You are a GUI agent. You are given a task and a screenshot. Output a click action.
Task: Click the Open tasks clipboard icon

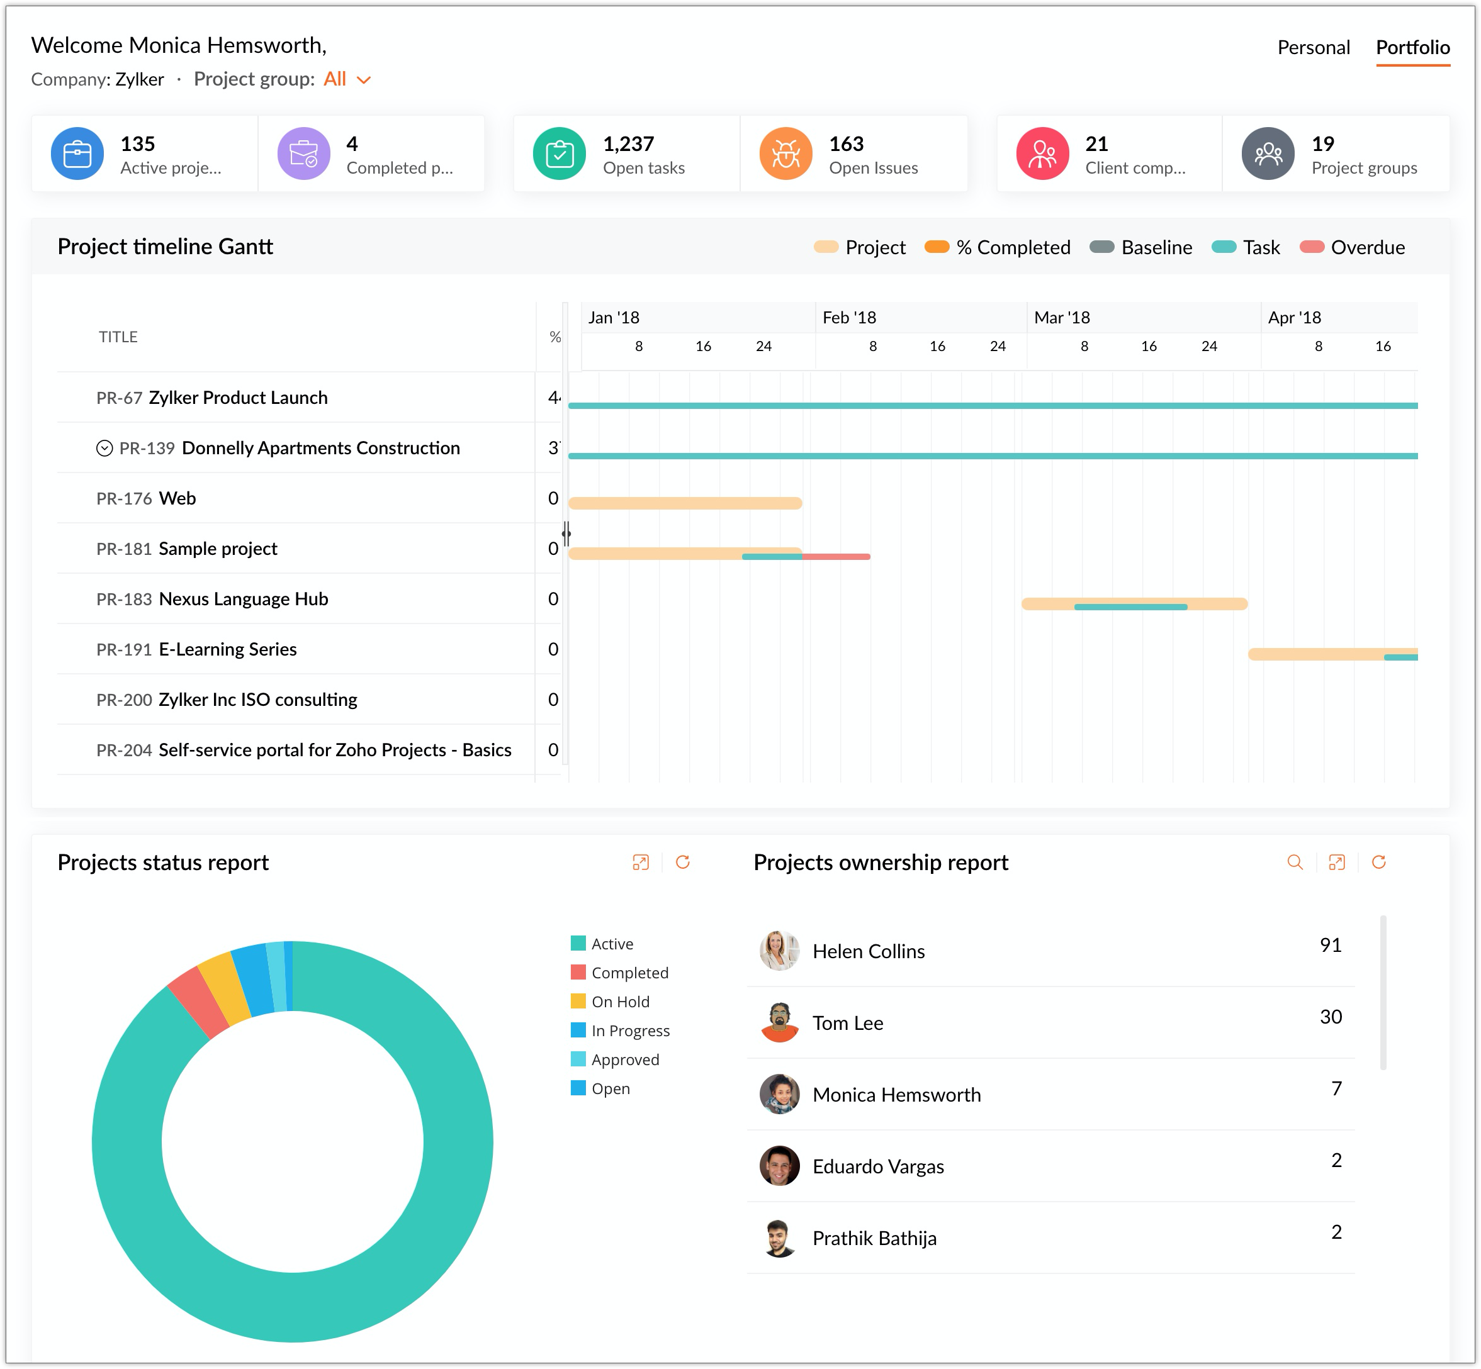click(560, 154)
